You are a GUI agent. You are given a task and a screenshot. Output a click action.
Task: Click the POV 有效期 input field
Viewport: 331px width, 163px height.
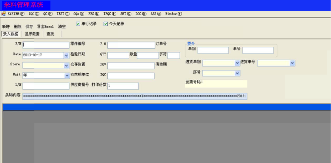(131, 66)
